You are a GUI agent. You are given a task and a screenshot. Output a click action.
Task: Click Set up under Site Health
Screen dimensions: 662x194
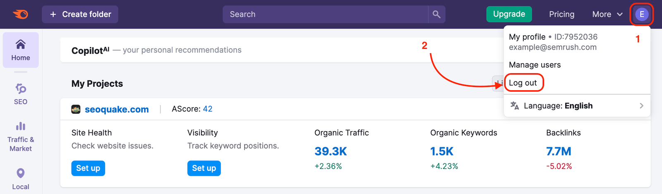click(x=88, y=168)
